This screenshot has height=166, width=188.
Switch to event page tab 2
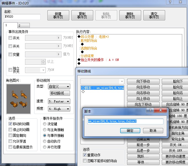pyautogui.click(x=23, y=26)
